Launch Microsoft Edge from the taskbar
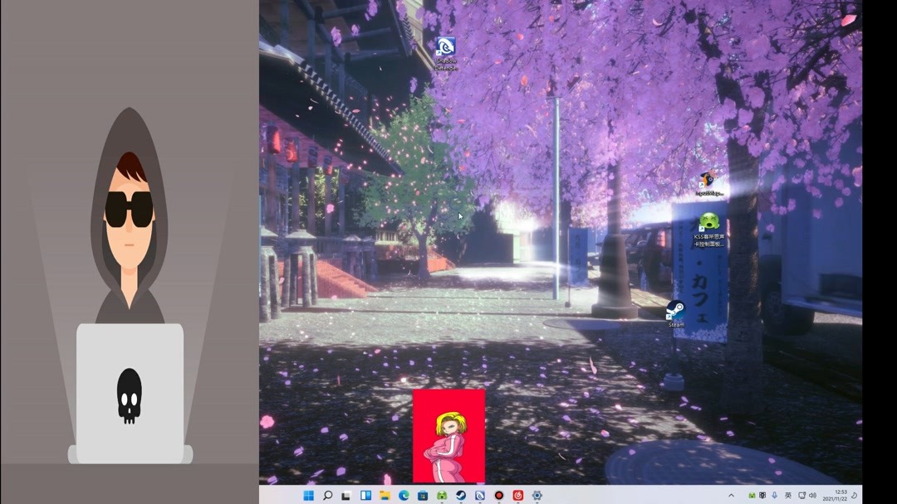 coord(404,496)
